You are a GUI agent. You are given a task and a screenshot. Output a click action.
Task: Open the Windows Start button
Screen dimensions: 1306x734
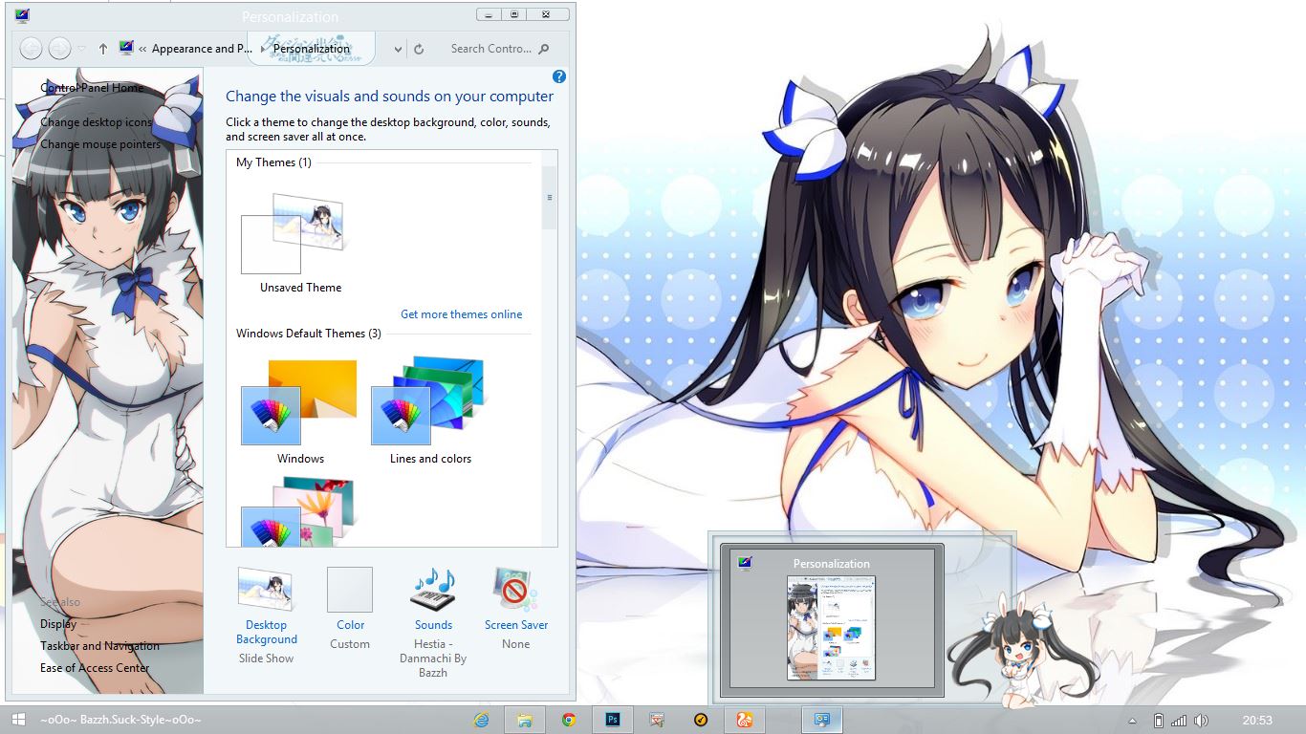point(18,720)
